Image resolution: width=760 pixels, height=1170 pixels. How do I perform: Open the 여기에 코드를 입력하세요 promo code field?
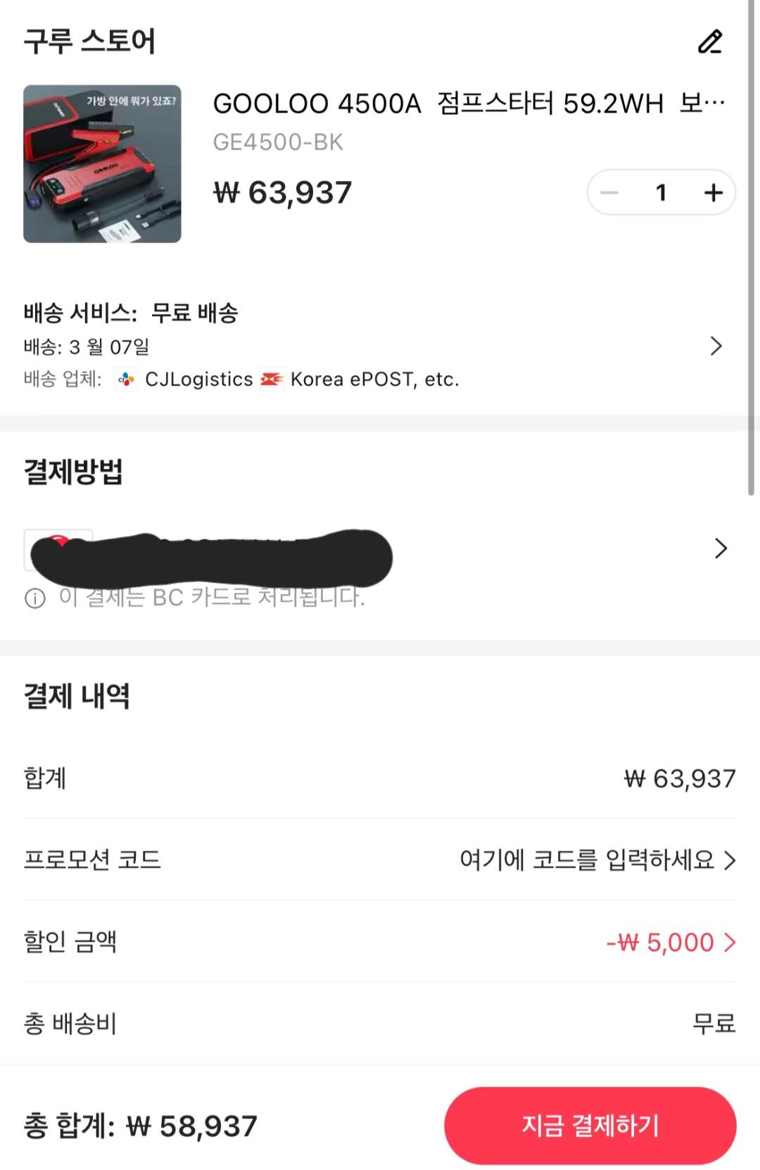(x=587, y=860)
